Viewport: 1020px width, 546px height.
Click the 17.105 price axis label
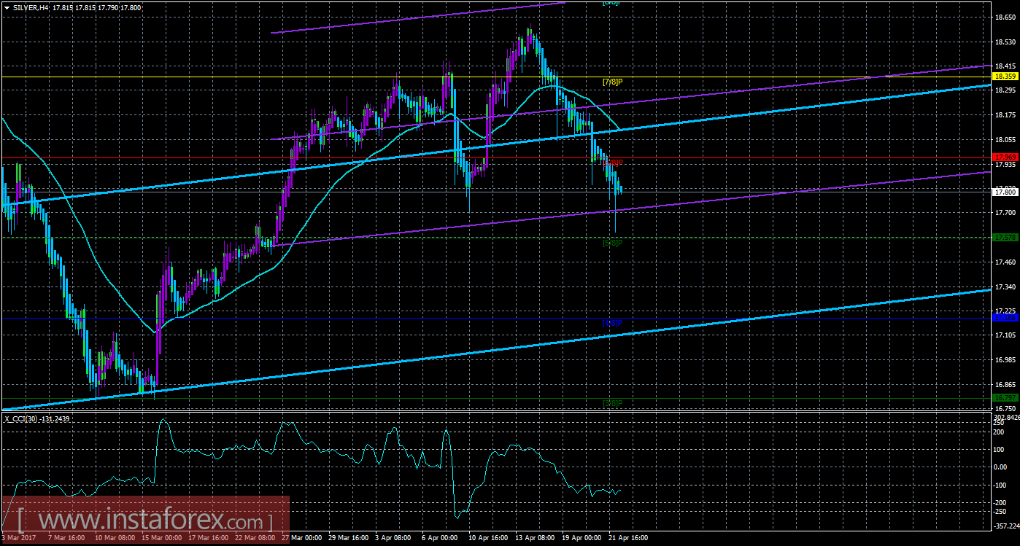click(x=1005, y=335)
